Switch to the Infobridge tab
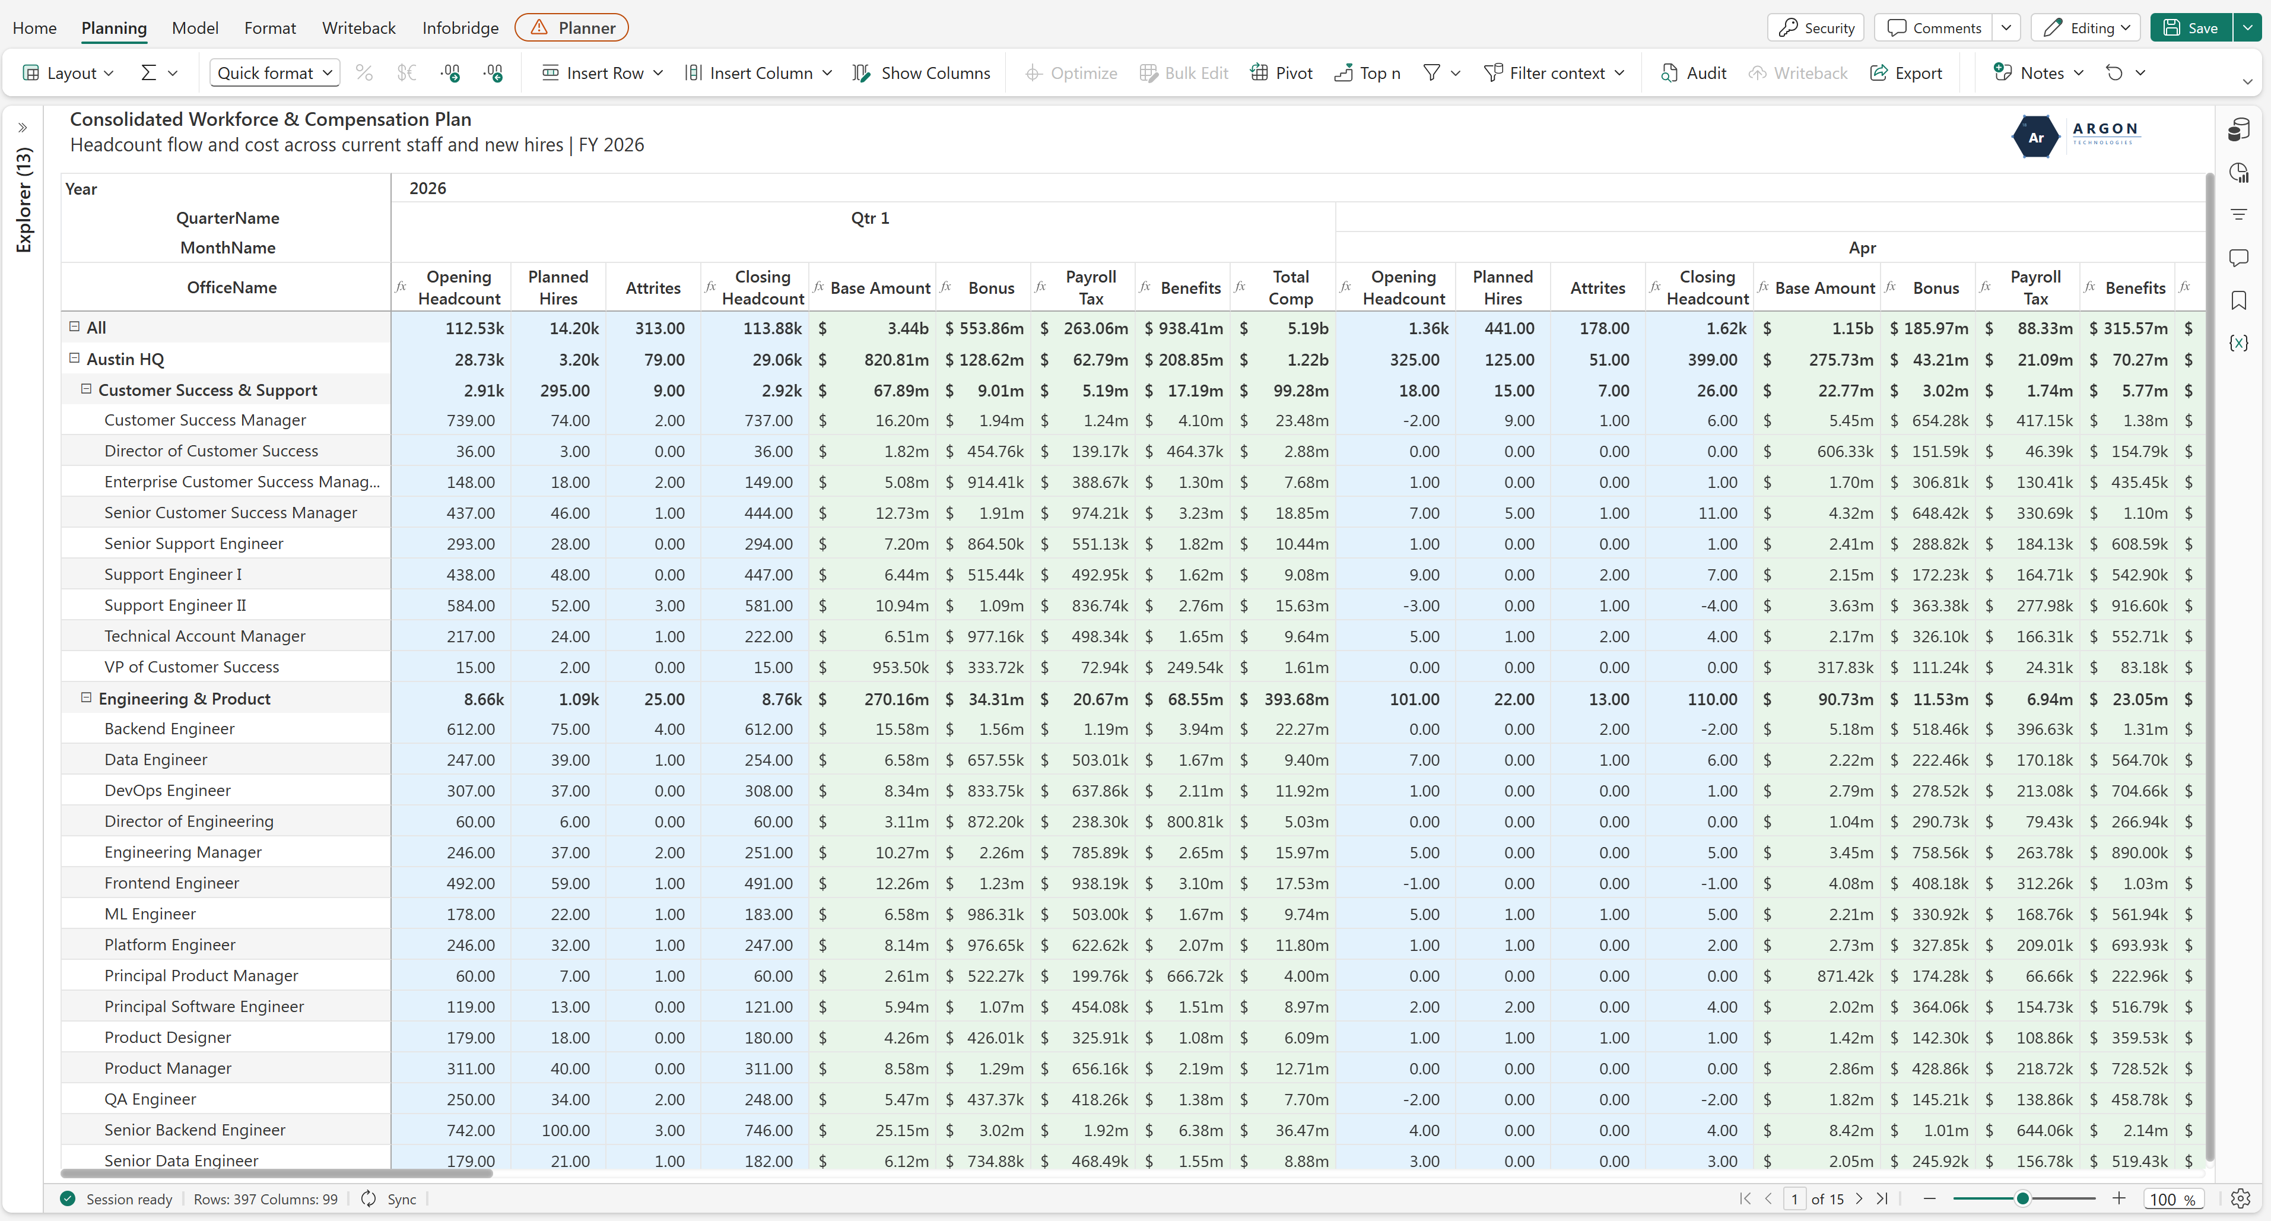 [x=460, y=28]
